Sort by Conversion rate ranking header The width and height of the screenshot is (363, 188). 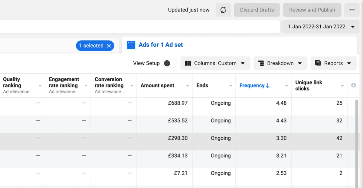pyautogui.click(x=109, y=82)
